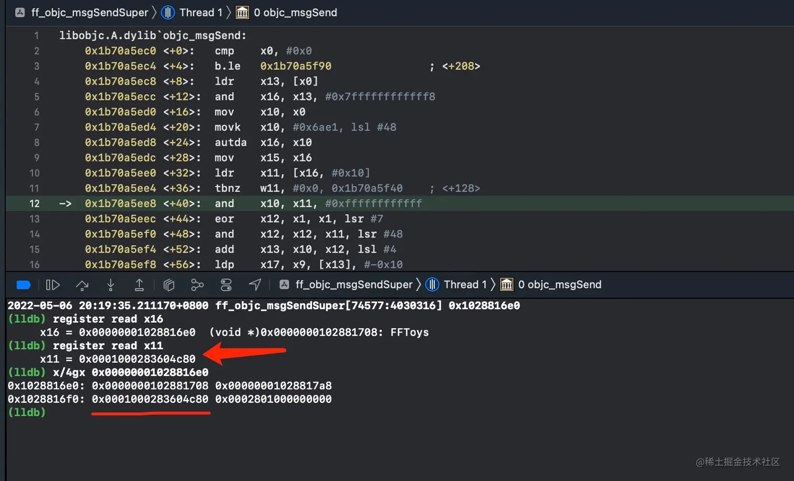The width and height of the screenshot is (794, 481).
Task: Click the Environment Overrides icon
Action: tap(226, 285)
